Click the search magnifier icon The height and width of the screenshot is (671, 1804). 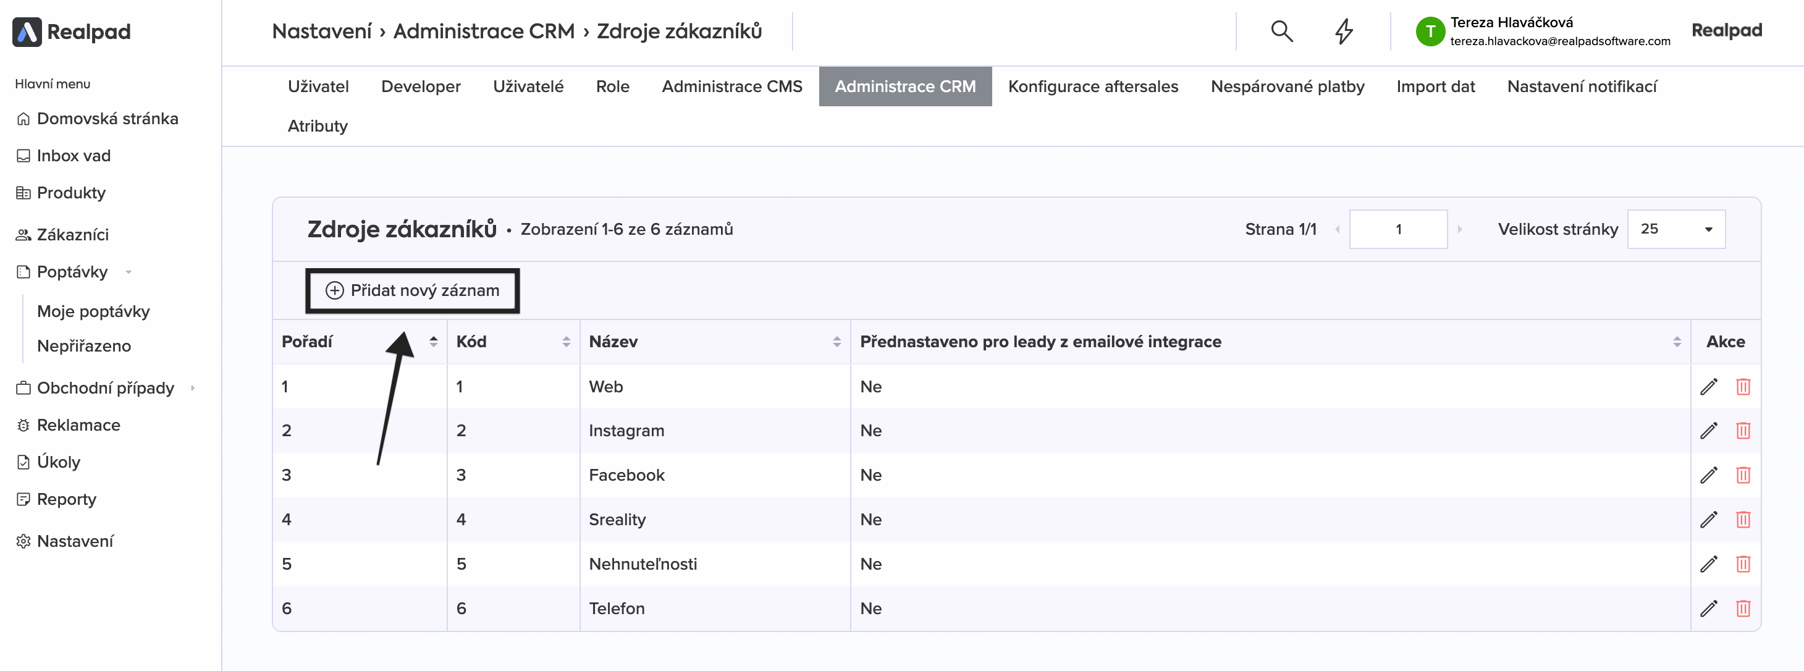click(1281, 32)
